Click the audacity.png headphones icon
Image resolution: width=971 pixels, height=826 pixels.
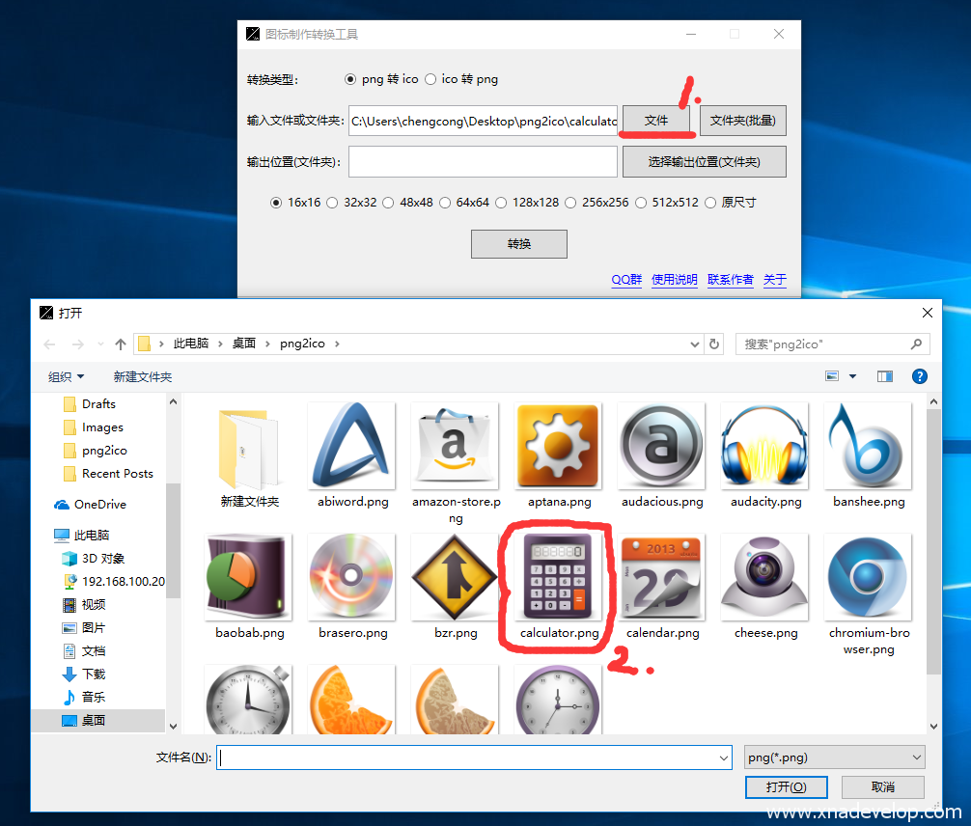tap(765, 446)
